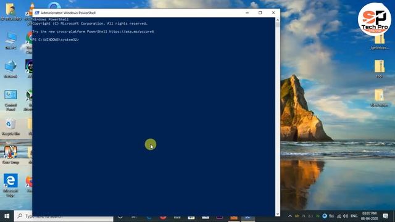Viewport: 395px width, 222px height.
Task: Click the Copyright (C) Microsoft Corporation line
Action: click(89, 23)
